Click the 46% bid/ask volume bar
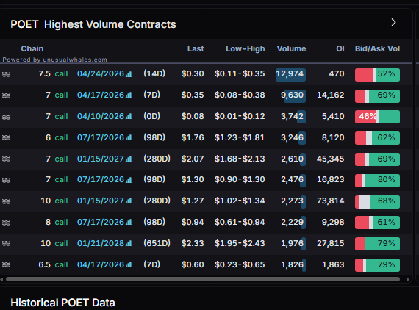The height and width of the screenshot is (310, 419). coord(377,117)
